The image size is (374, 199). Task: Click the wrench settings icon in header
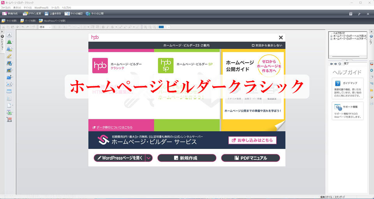pos(359,14)
